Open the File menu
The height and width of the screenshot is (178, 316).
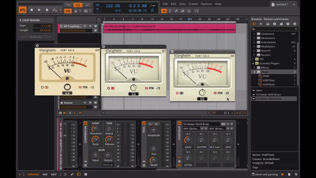coord(165,4)
